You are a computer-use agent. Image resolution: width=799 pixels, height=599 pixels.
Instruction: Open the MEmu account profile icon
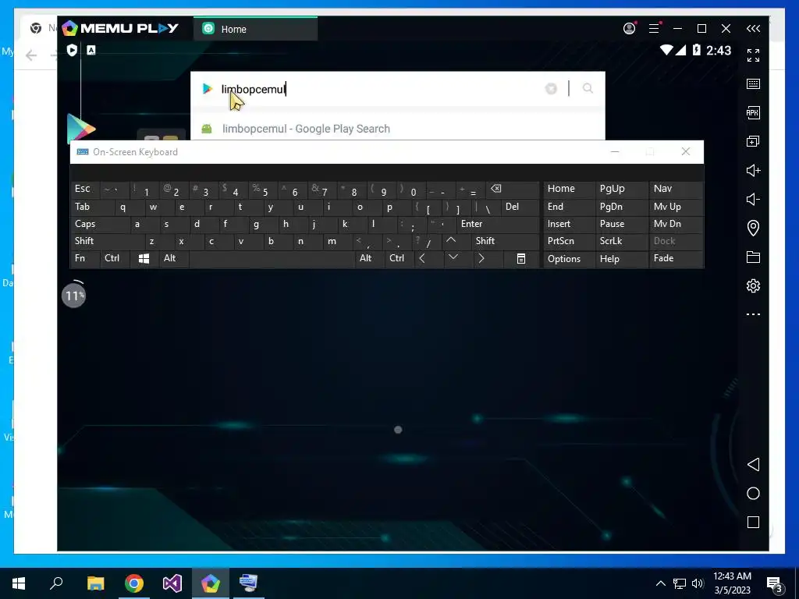pyautogui.click(x=630, y=29)
